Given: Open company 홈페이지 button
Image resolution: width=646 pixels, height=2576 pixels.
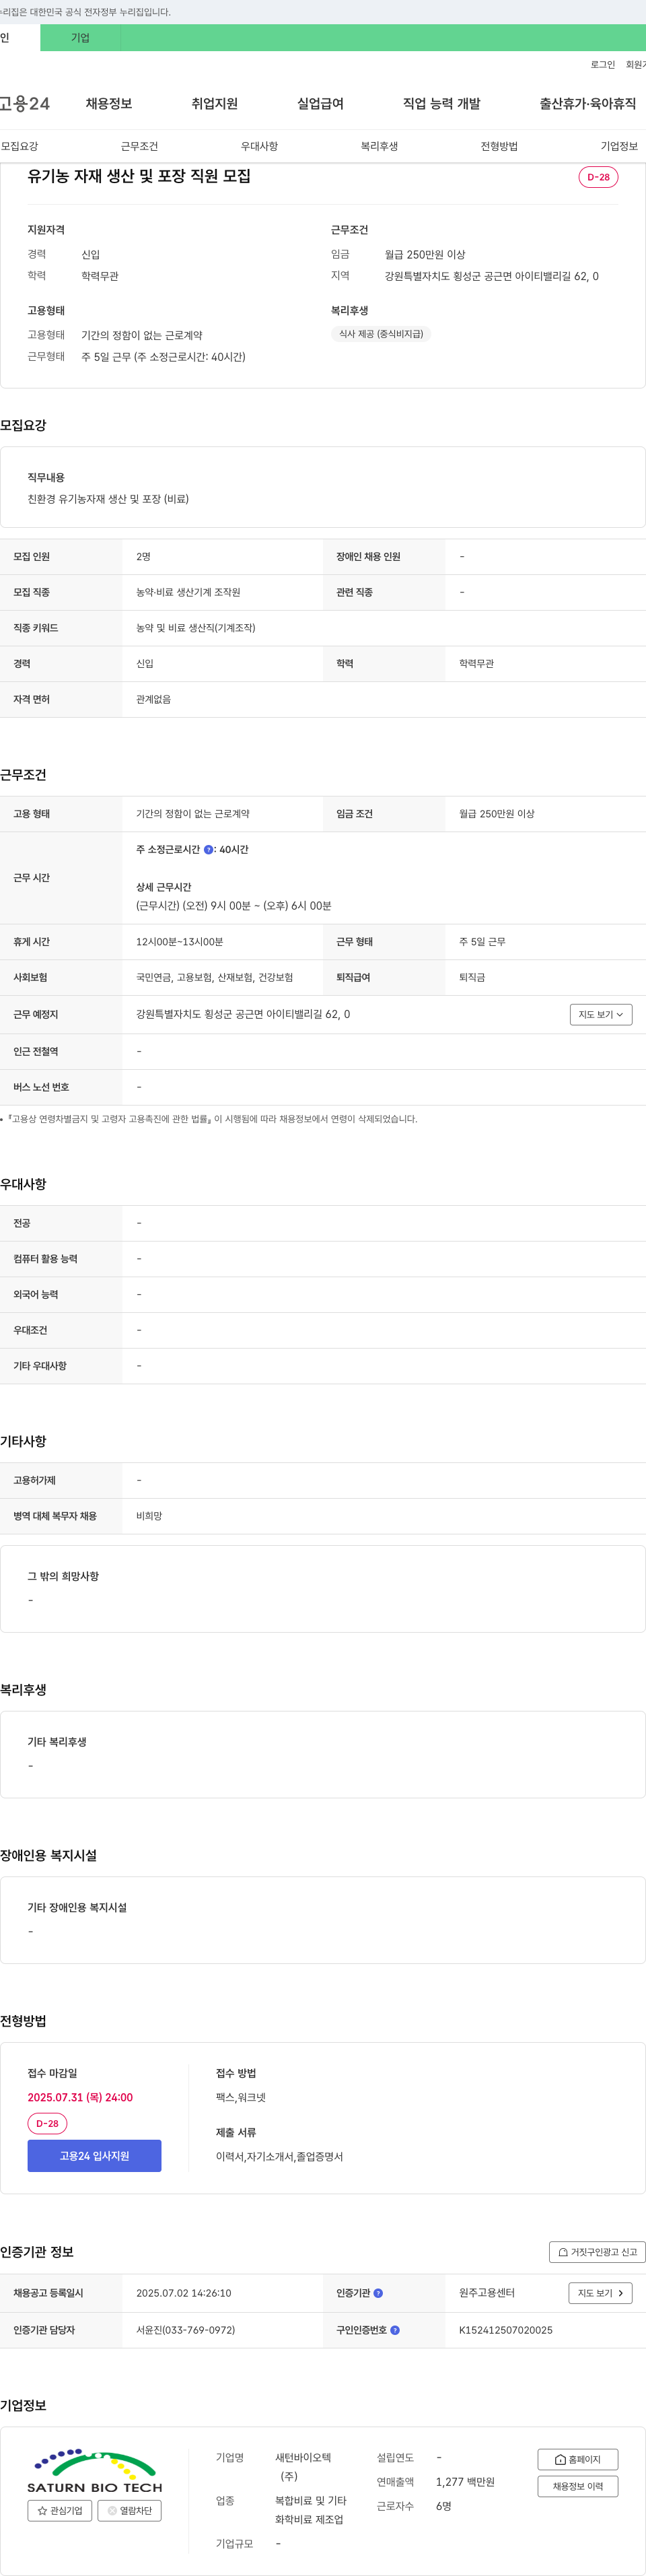Looking at the screenshot, I should click(x=578, y=2459).
